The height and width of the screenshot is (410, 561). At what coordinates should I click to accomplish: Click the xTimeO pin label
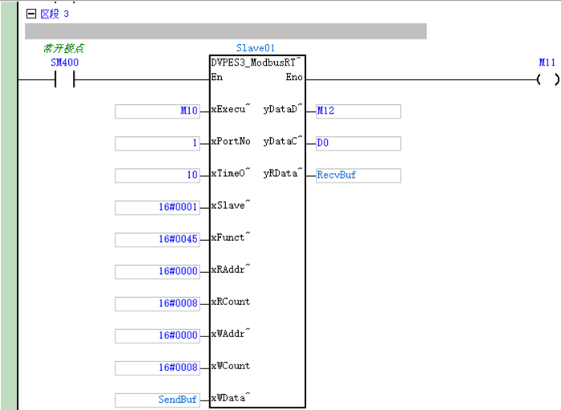point(231,173)
